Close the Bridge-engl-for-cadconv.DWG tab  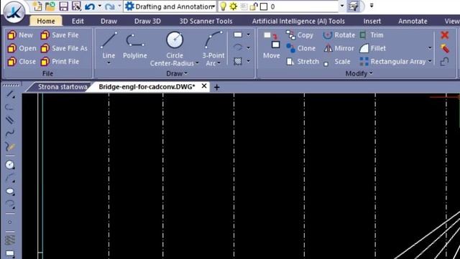click(x=204, y=86)
